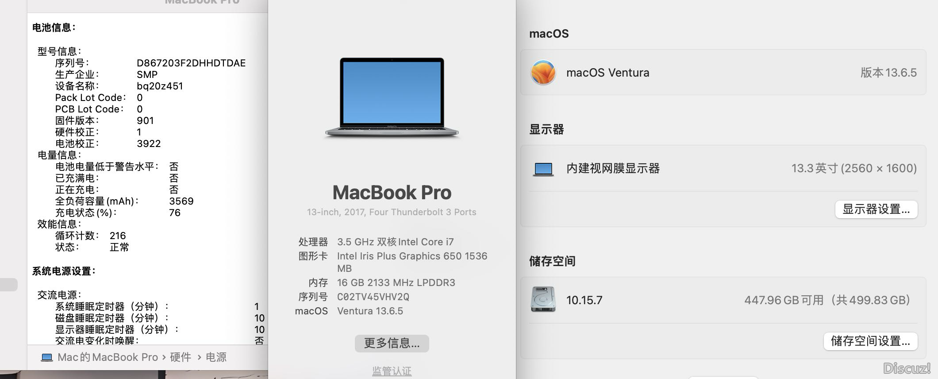The width and height of the screenshot is (938, 379).
Task: Click the 生产企业 value SMP
Action: 147,74
